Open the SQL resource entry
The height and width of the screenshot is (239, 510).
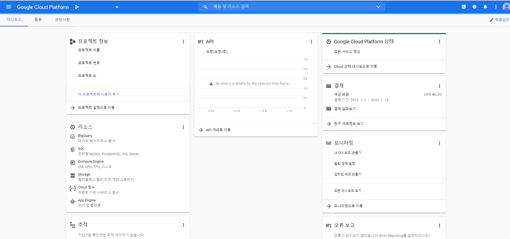(x=81, y=149)
